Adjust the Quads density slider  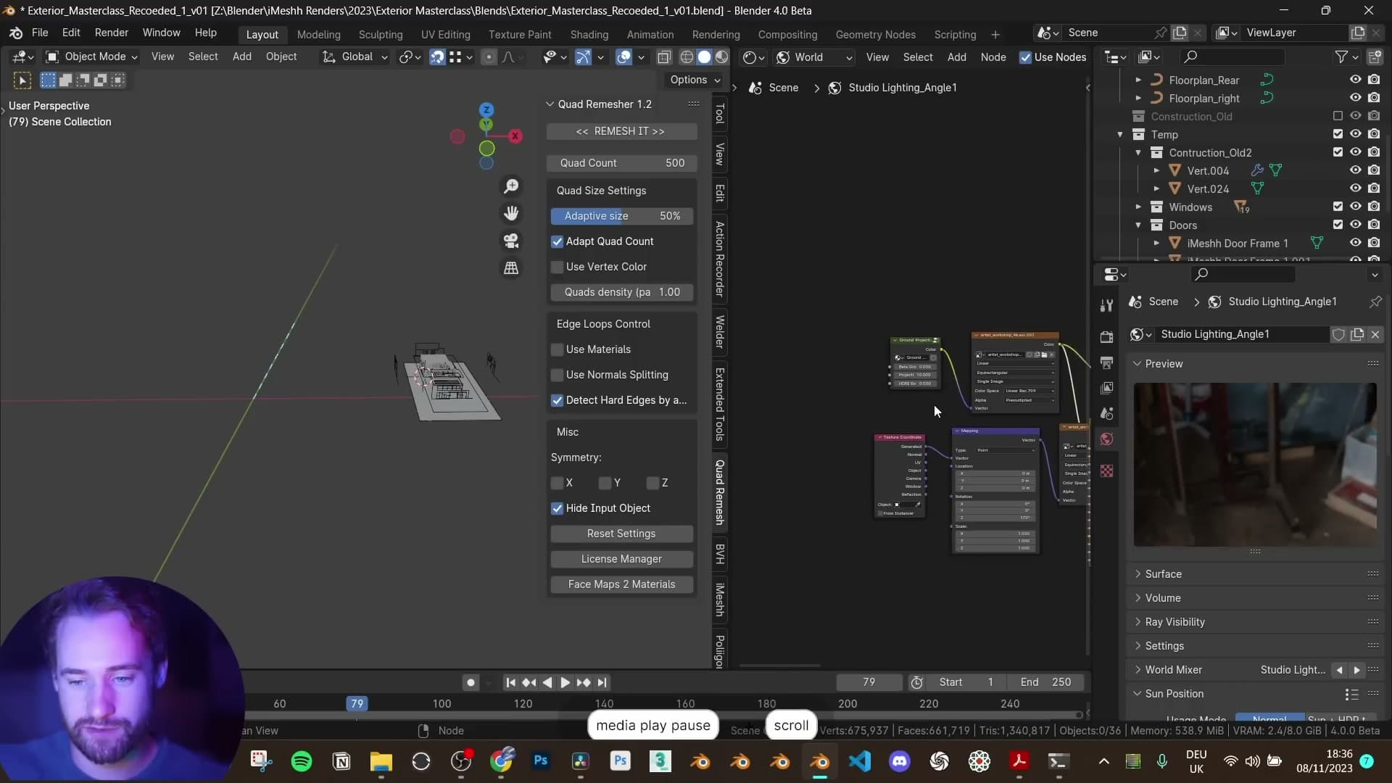click(x=621, y=292)
